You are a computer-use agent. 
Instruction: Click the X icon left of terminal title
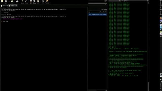click(120, 1)
